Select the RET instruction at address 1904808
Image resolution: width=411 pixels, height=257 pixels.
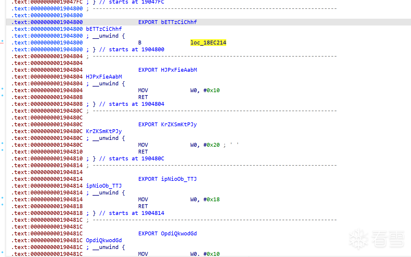[143, 97]
